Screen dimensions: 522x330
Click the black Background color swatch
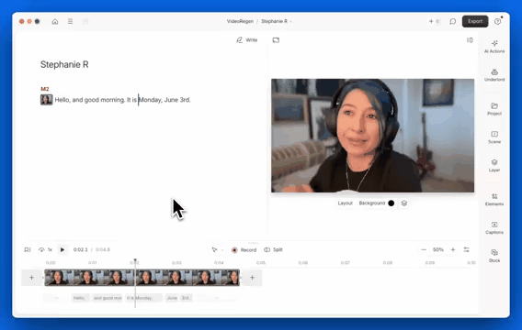click(x=391, y=203)
